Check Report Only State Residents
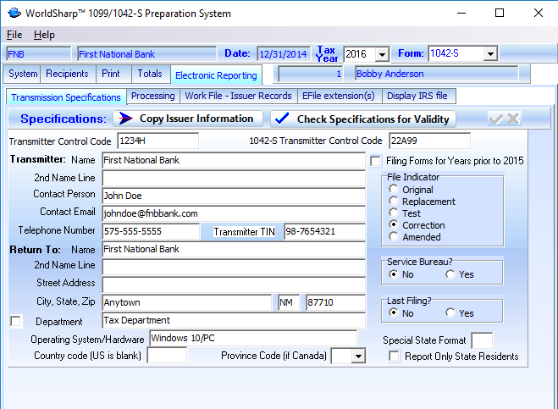Screen dimensions: 558x409 point(395,356)
